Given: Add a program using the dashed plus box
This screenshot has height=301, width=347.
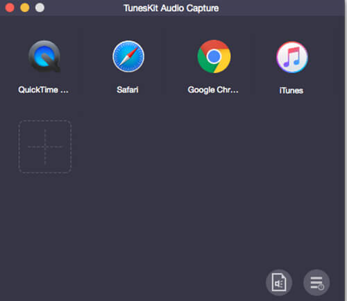Looking at the screenshot, I should (x=45, y=147).
